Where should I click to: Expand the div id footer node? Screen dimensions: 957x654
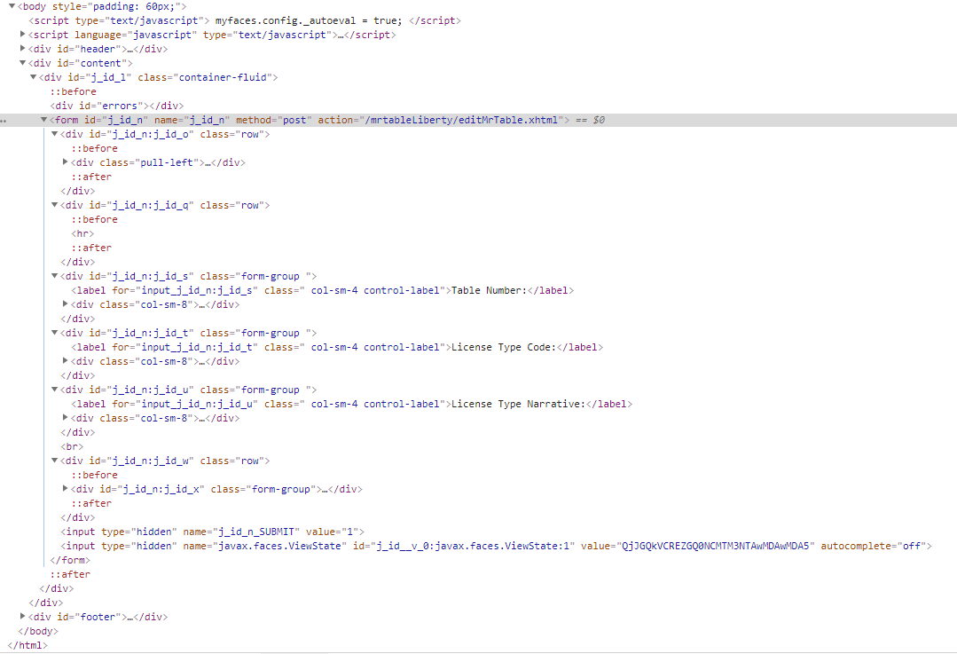[x=22, y=616]
